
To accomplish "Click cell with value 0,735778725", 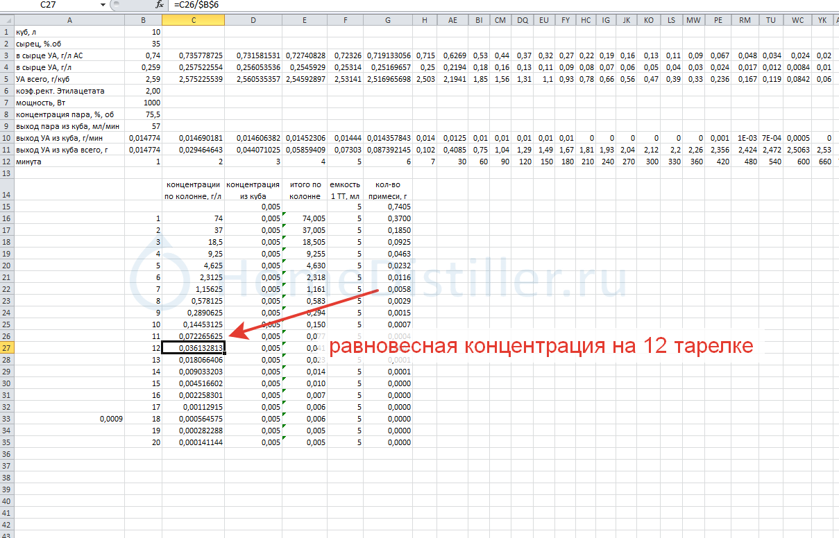I will click(193, 55).
